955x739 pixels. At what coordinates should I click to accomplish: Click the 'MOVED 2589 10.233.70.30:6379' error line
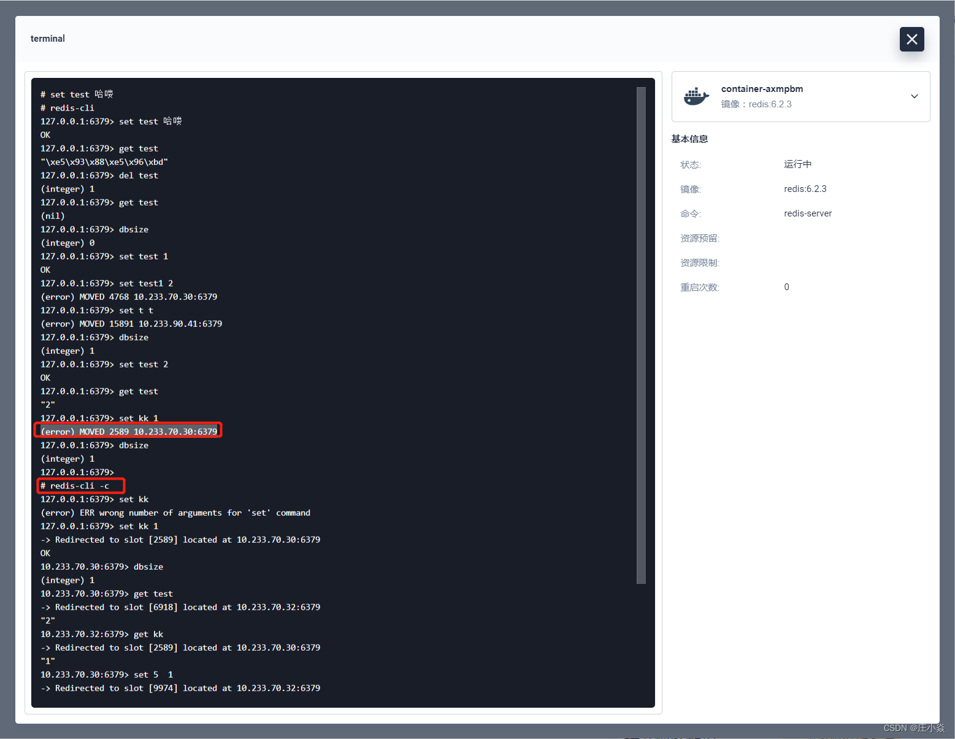[x=129, y=432]
